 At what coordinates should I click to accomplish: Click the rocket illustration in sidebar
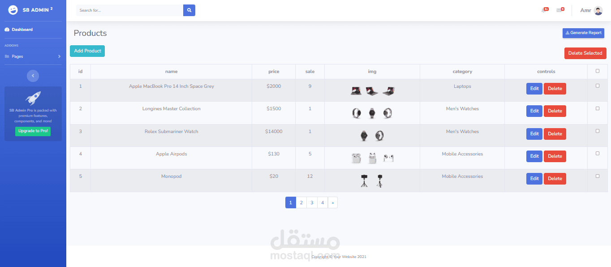click(33, 99)
